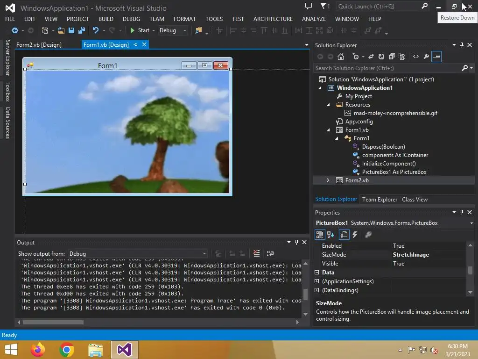Click the Home icon in Solution Explorer
The height and width of the screenshot is (359, 478).
(x=340, y=57)
